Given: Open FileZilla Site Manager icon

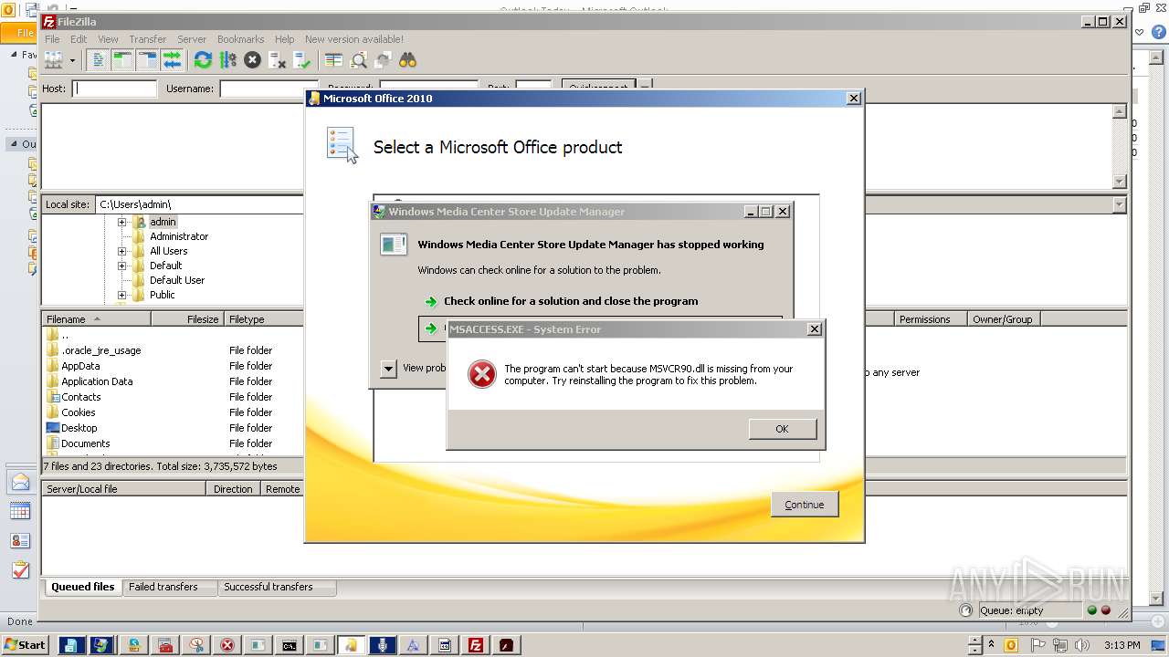Looking at the screenshot, I should 54,60.
